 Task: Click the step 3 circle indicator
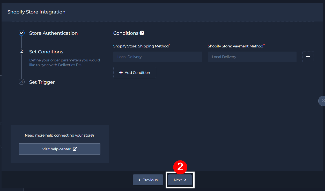pyautogui.click(x=22, y=82)
